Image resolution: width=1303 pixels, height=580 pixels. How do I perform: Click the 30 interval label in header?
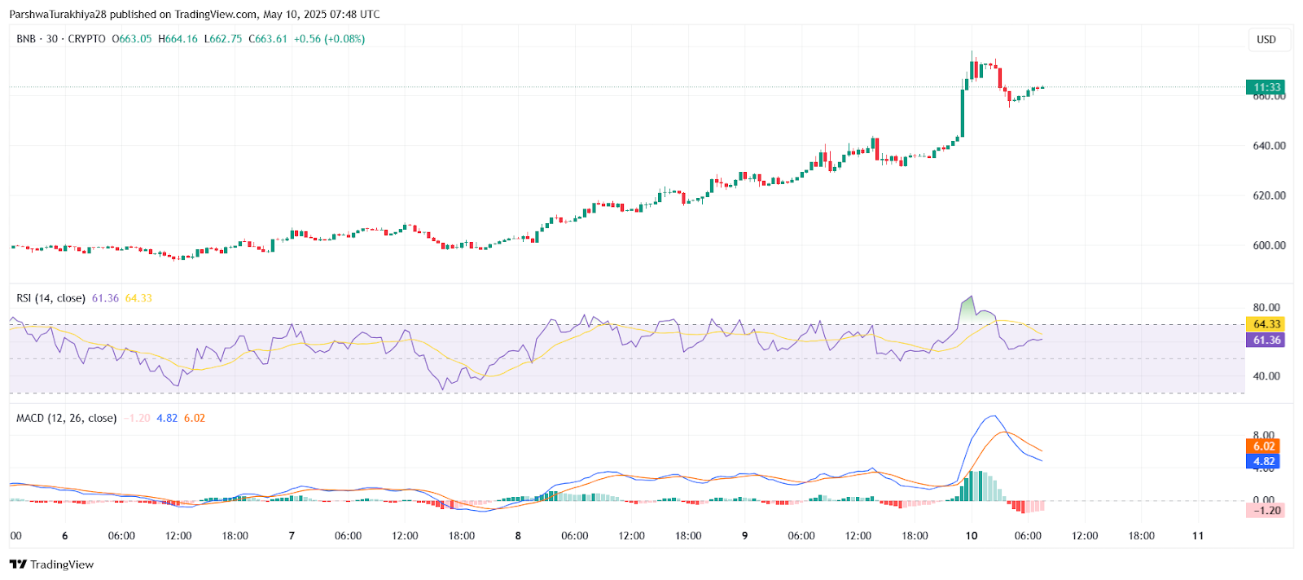(x=52, y=39)
